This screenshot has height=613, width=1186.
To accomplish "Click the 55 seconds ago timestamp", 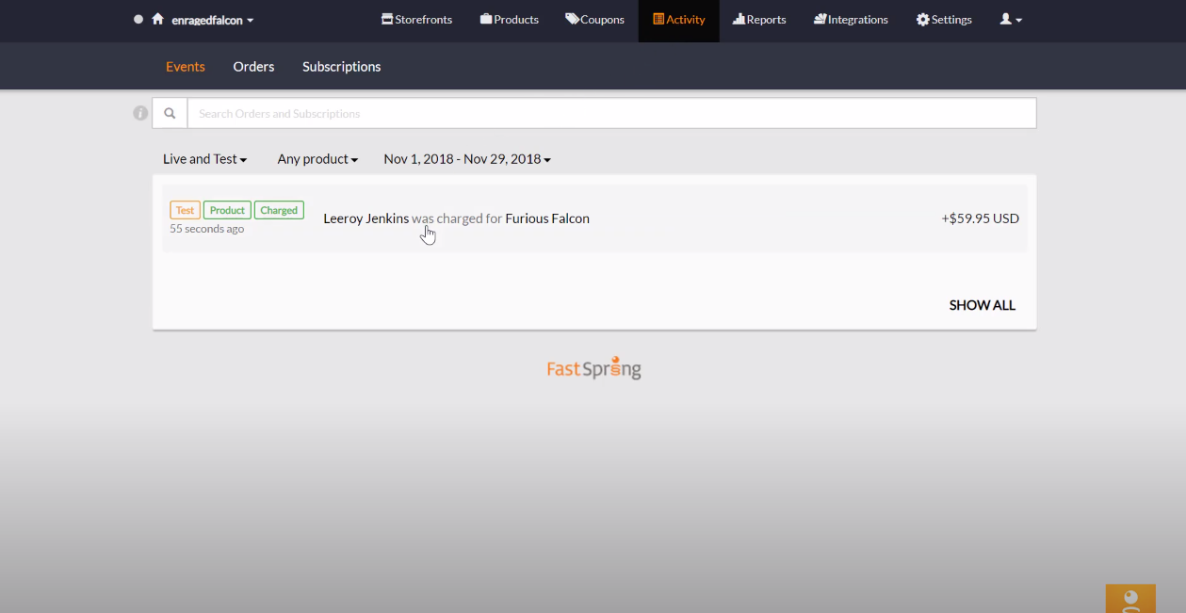I will [207, 229].
